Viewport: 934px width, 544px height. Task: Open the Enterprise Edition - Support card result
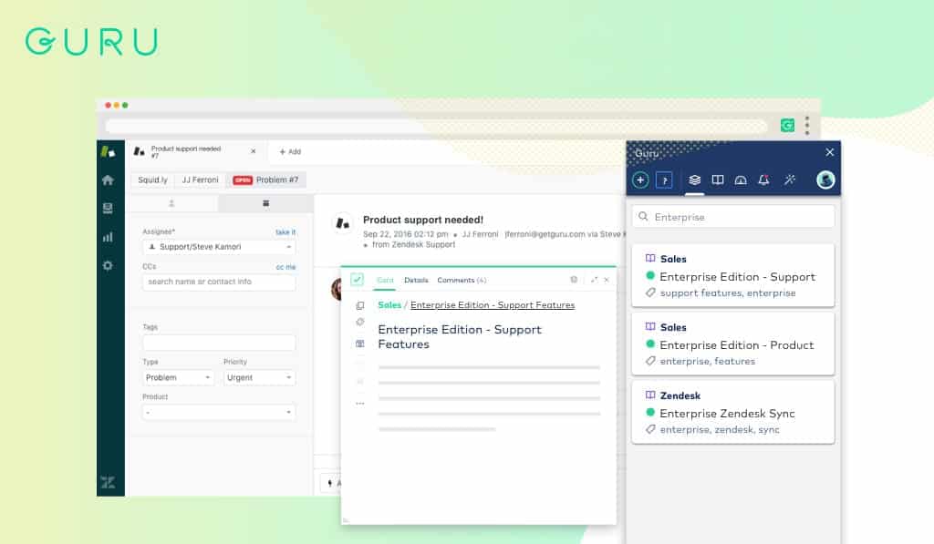(733, 275)
